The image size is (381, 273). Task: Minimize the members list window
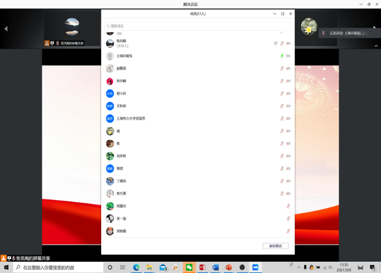275,14
